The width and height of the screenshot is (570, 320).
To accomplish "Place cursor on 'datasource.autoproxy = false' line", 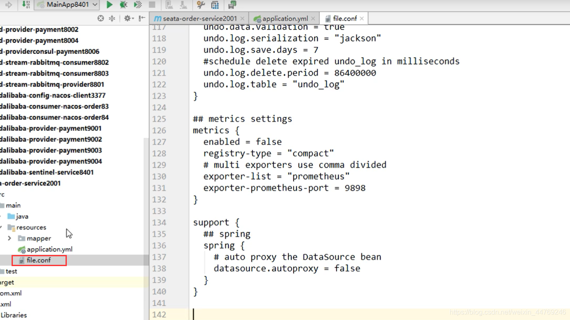I will pos(287,269).
